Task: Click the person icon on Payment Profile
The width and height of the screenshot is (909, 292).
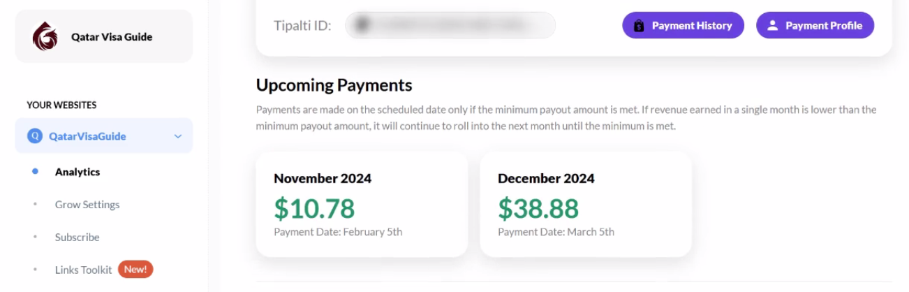Action: pyautogui.click(x=772, y=26)
